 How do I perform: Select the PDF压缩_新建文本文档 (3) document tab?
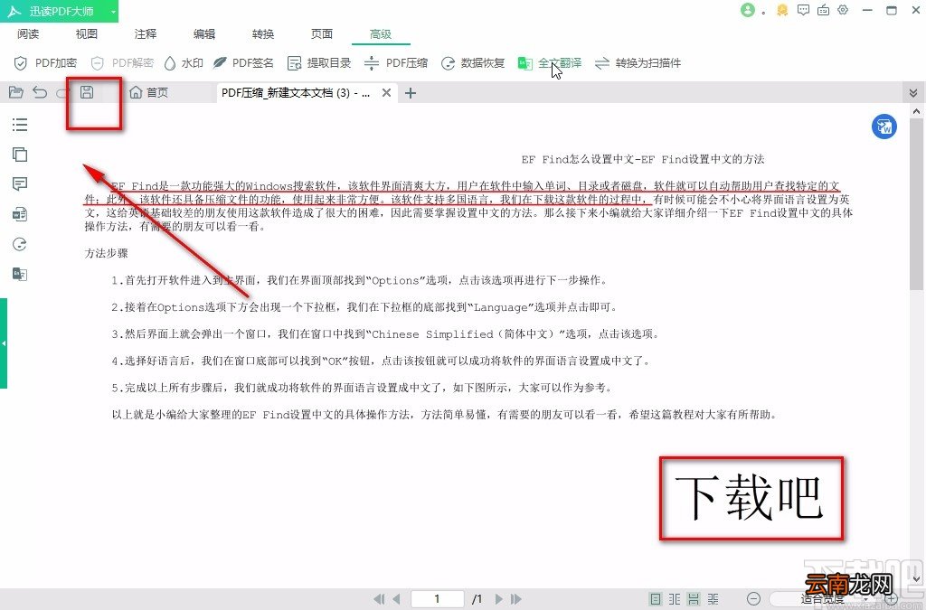point(296,92)
